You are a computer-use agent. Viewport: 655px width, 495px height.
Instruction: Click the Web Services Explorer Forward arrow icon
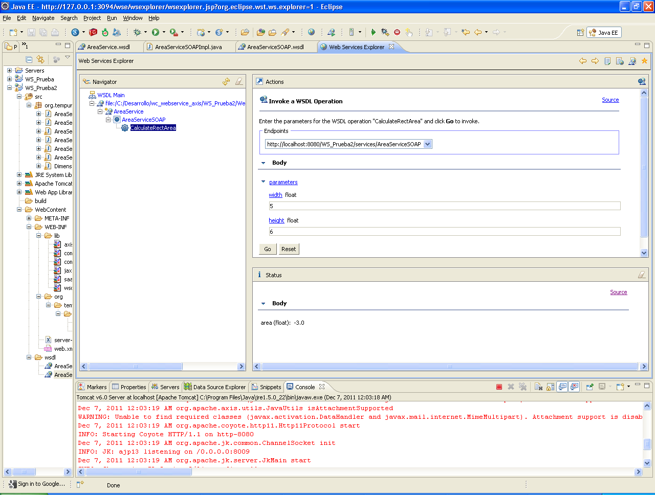[x=595, y=61]
